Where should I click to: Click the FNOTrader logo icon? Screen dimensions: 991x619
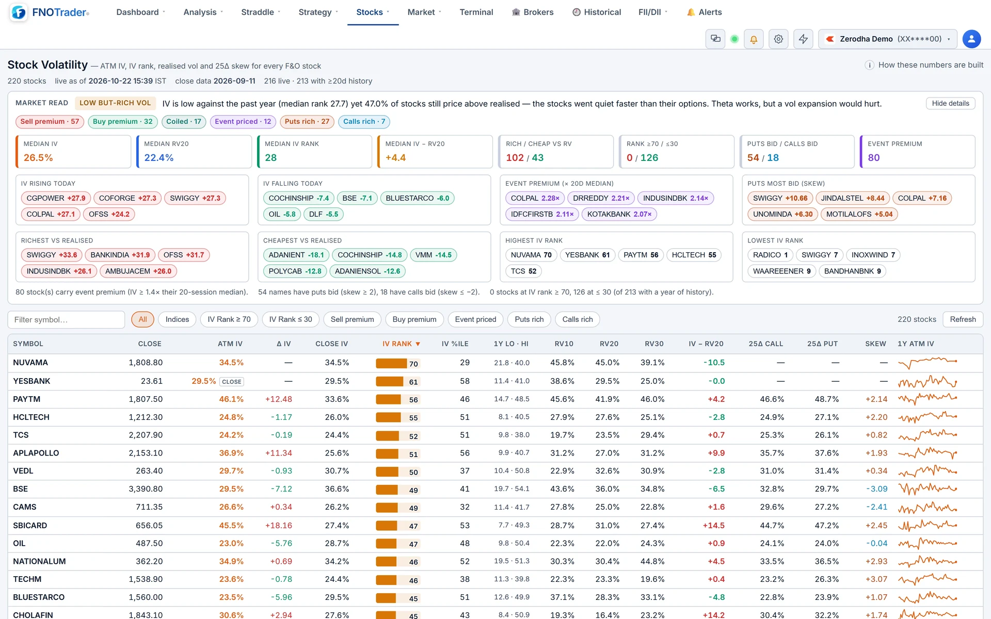point(19,12)
